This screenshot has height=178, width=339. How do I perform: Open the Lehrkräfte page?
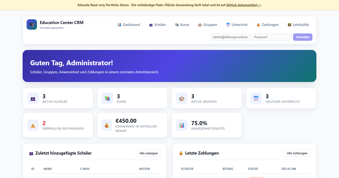pos(298,25)
